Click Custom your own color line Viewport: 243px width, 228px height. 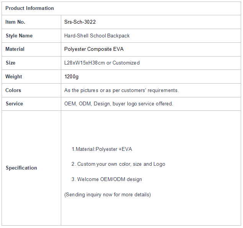pos(118,164)
